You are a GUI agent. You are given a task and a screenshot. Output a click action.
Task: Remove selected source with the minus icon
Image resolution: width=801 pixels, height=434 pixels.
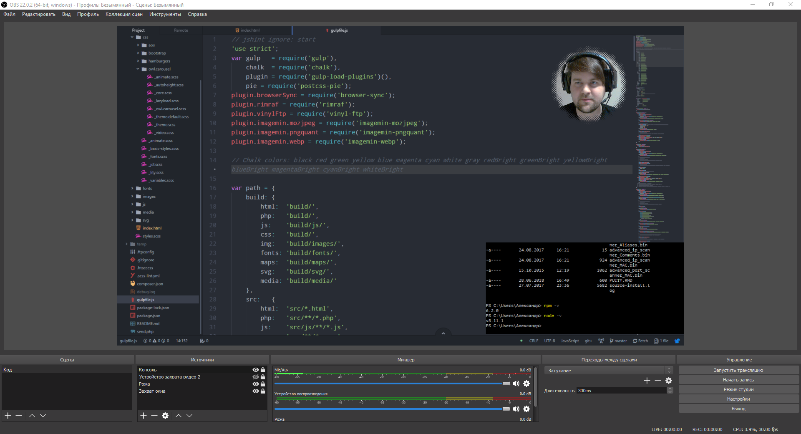154,416
